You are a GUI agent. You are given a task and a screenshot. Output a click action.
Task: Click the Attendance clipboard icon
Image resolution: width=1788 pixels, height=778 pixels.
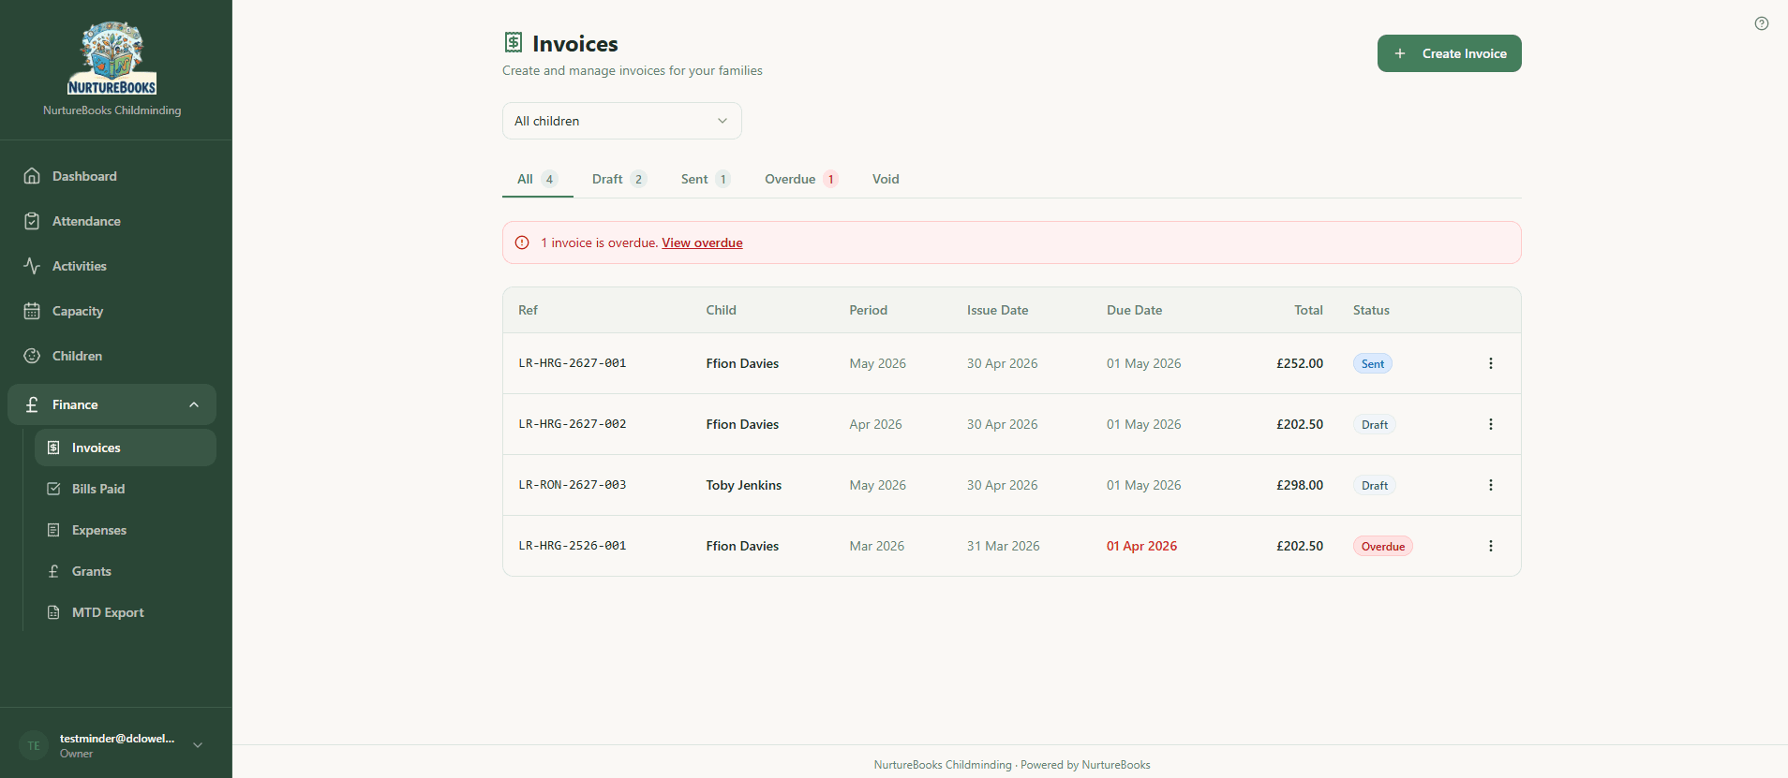(32, 221)
